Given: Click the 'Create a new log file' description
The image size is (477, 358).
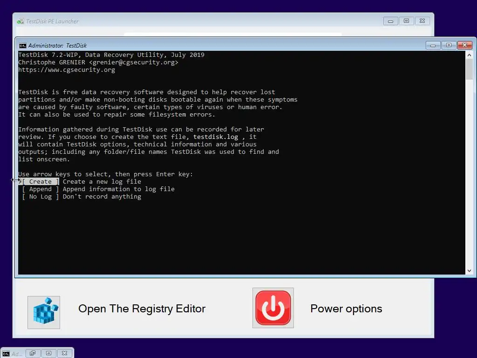Looking at the screenshot, I should [102, 182].
